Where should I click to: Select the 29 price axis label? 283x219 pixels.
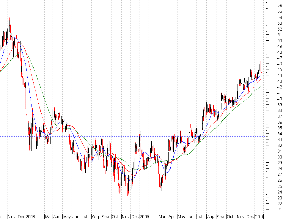[279, 163]
